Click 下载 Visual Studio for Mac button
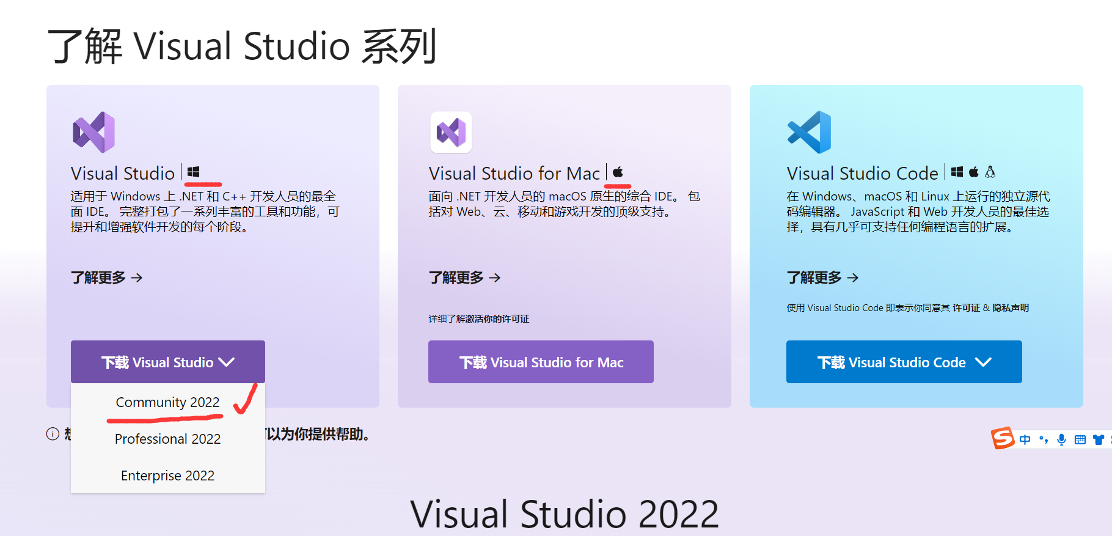Screen dimensions: 1112x536 (541, 362)
